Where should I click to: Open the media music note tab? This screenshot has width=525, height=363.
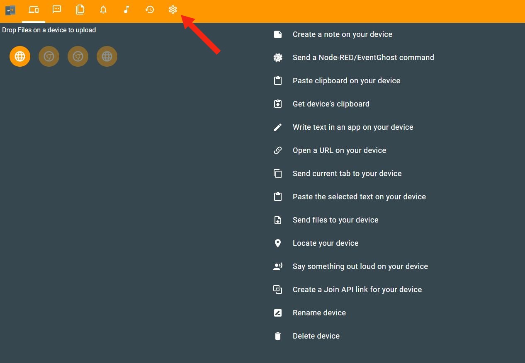point(126,10)
